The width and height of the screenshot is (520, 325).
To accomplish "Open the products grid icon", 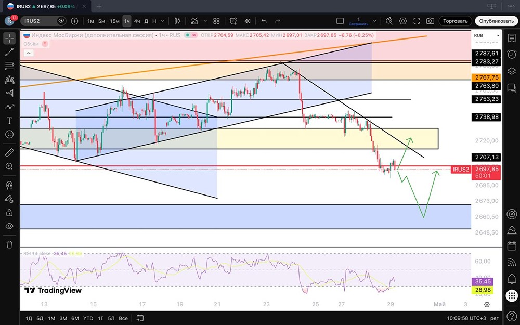I will click(512, 295).
